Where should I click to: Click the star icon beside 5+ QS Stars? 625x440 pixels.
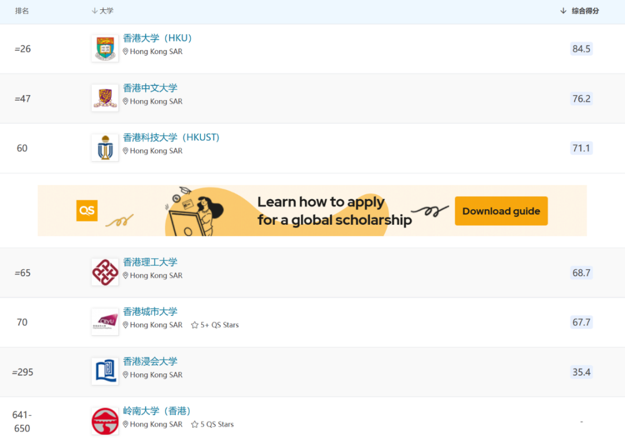point(194,325)
